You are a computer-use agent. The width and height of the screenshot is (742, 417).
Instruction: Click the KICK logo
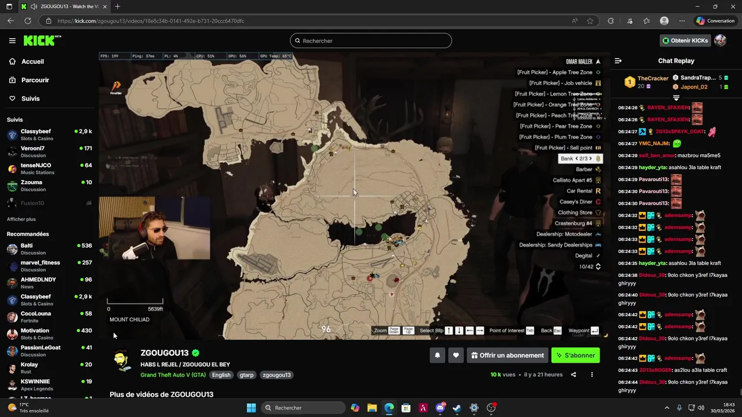42,41
